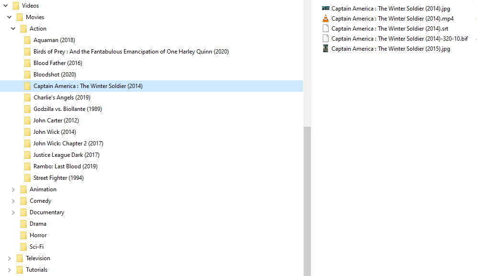477x276 pixels.
Task: Collapse the Movies folder chevron
Action: (9, 17)
